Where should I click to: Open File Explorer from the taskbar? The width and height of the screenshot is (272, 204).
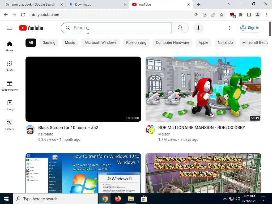pyautogui.click(x=131, y=199)
